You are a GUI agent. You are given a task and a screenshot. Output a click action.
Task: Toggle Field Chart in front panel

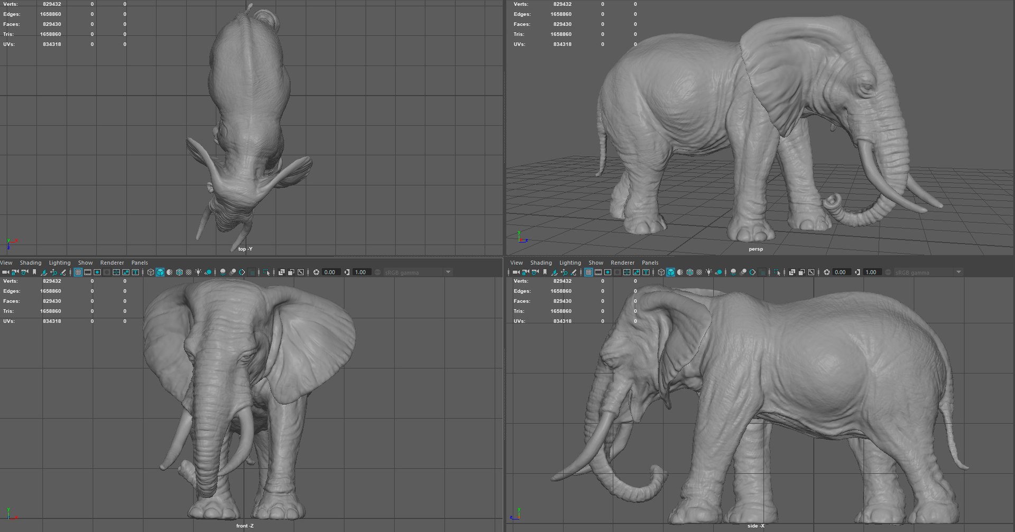pyautogui.click(x=116, y=272)
